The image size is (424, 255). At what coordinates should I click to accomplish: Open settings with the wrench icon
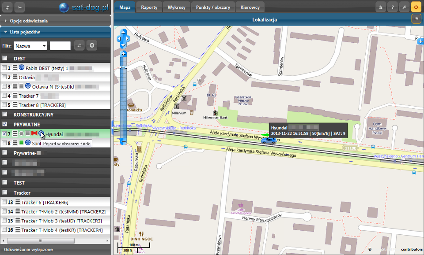coord(404,7)
